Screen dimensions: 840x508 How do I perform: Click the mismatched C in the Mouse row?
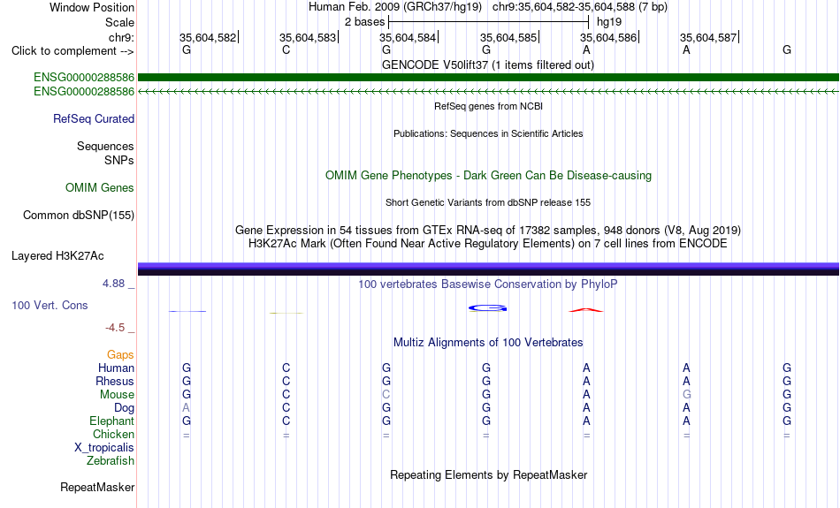[386, 395]
